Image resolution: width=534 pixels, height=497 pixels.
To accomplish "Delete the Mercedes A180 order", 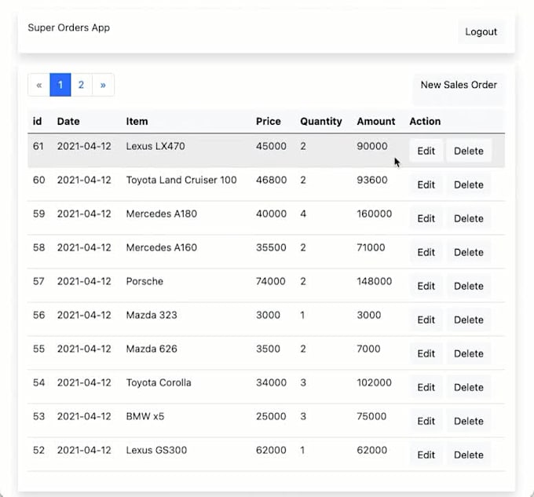I will click(x=469, y=218).
